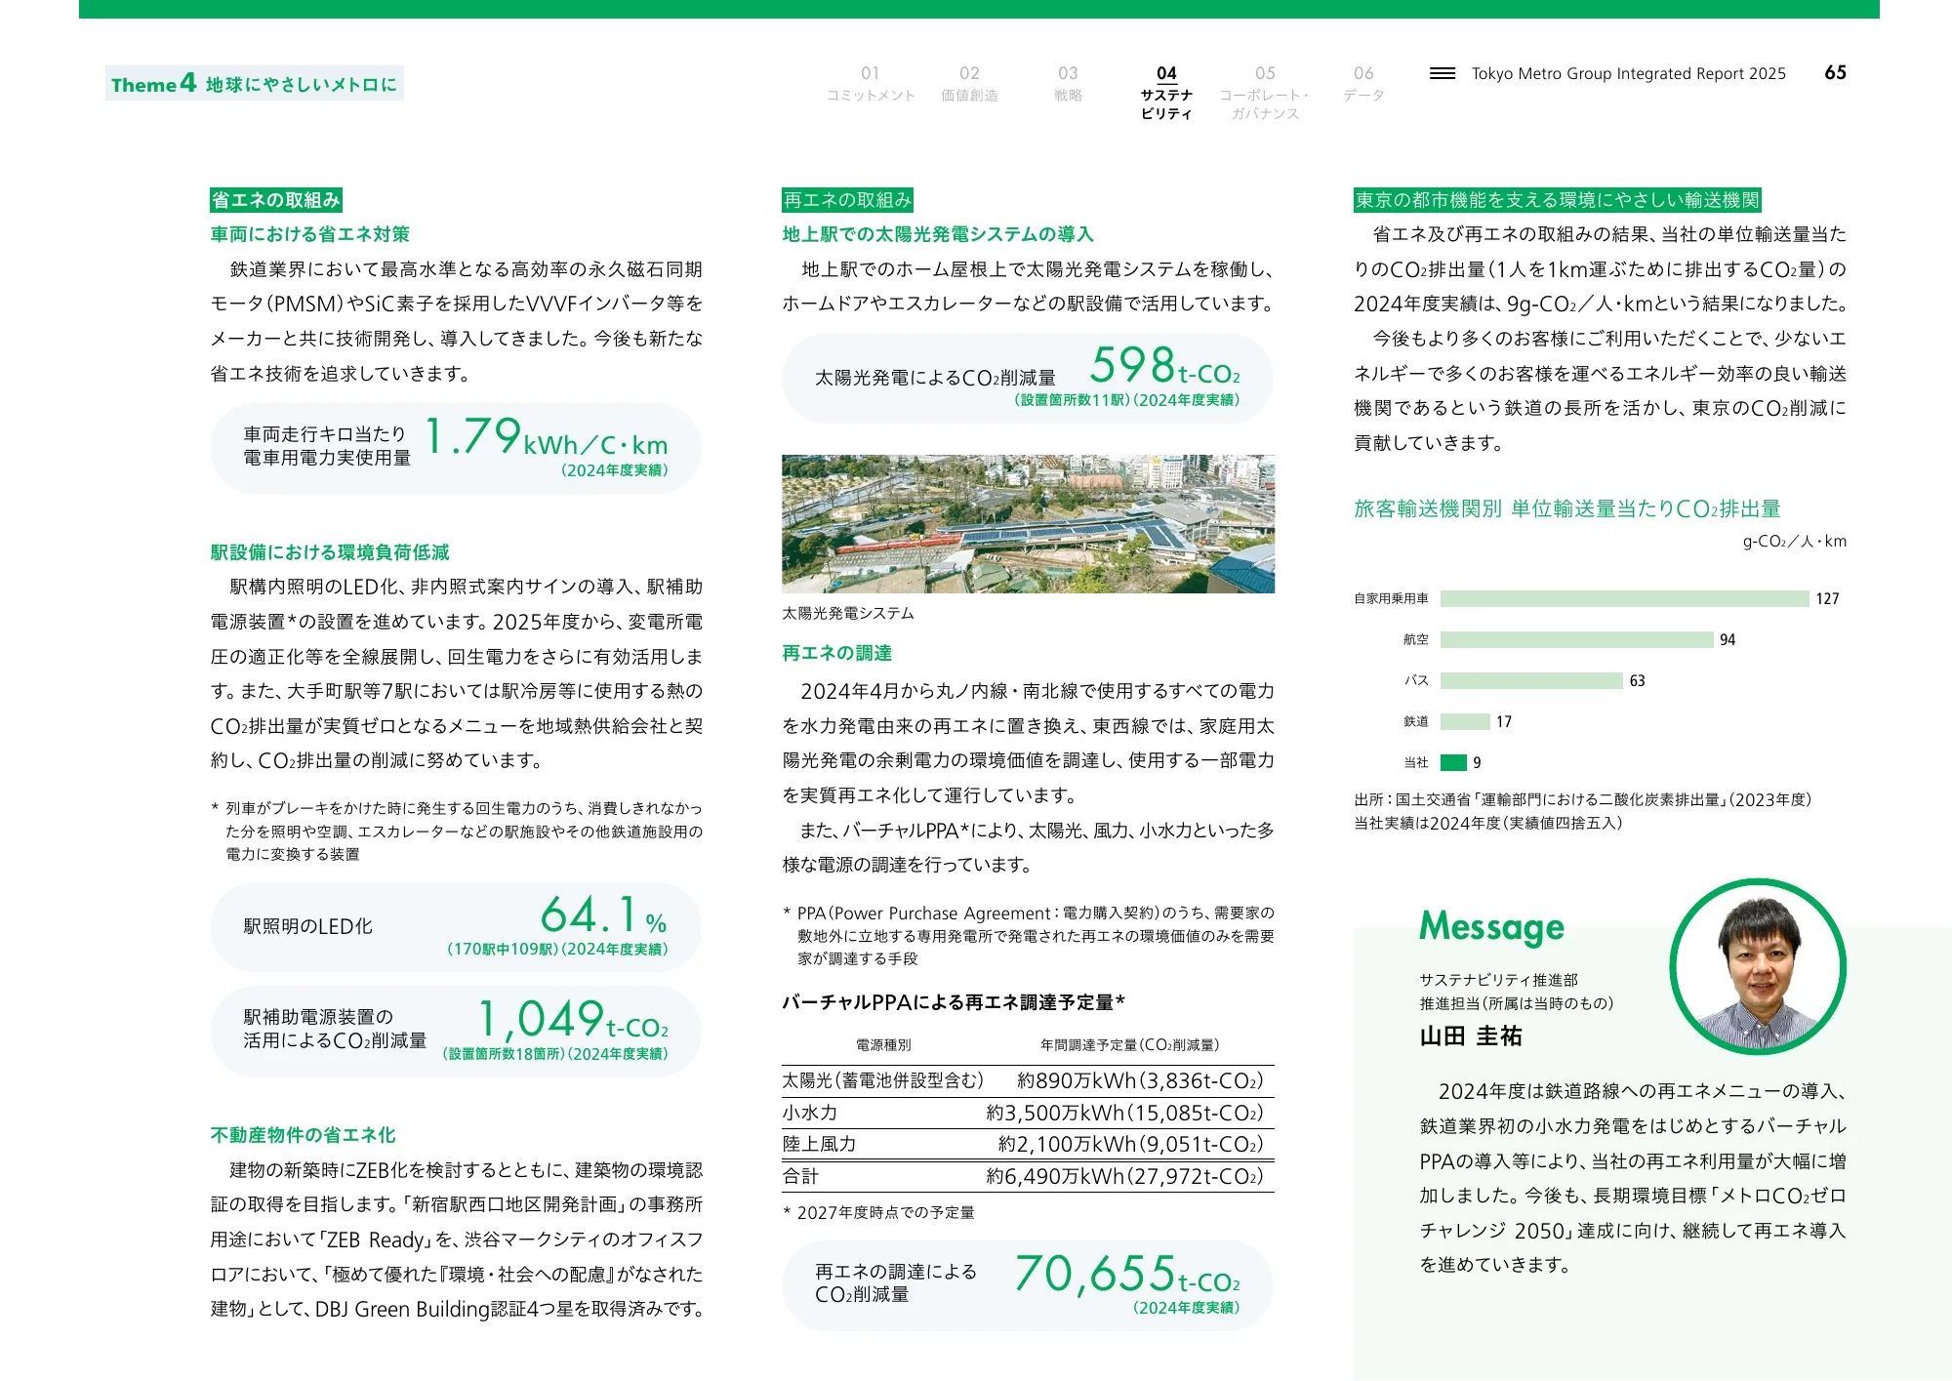The width and height of the screenshot is (1952, 1381).
Task: Click the 1.79 kWh/C·km figure
Action: pyautogui.click(x=547, y=438)
